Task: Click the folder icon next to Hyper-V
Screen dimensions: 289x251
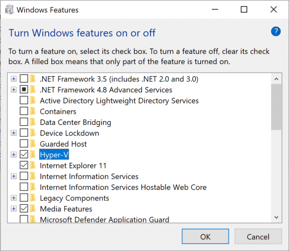Action: [33, 155]
